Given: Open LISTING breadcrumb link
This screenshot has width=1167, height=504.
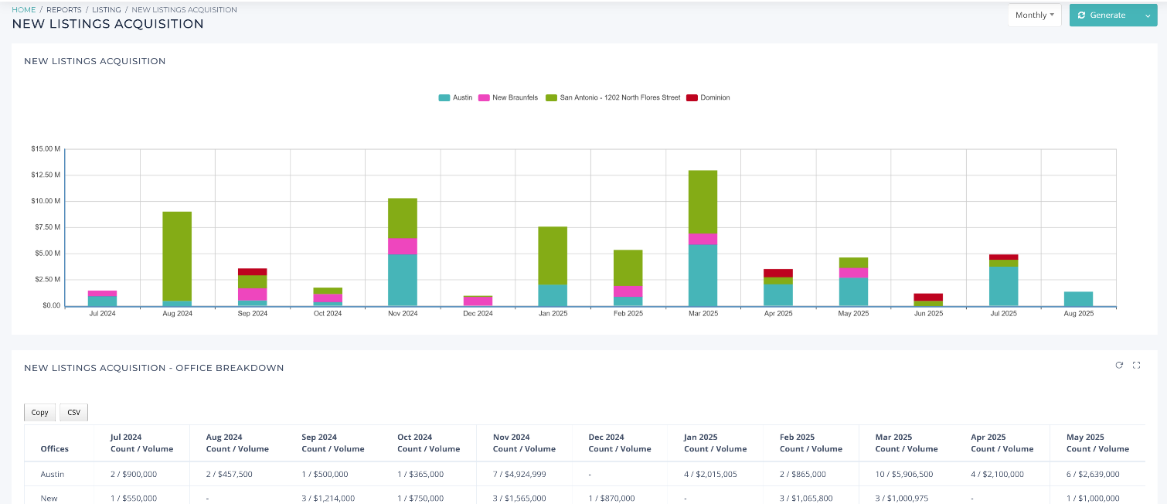Looking at the screenshot, I should coord(106,10).
